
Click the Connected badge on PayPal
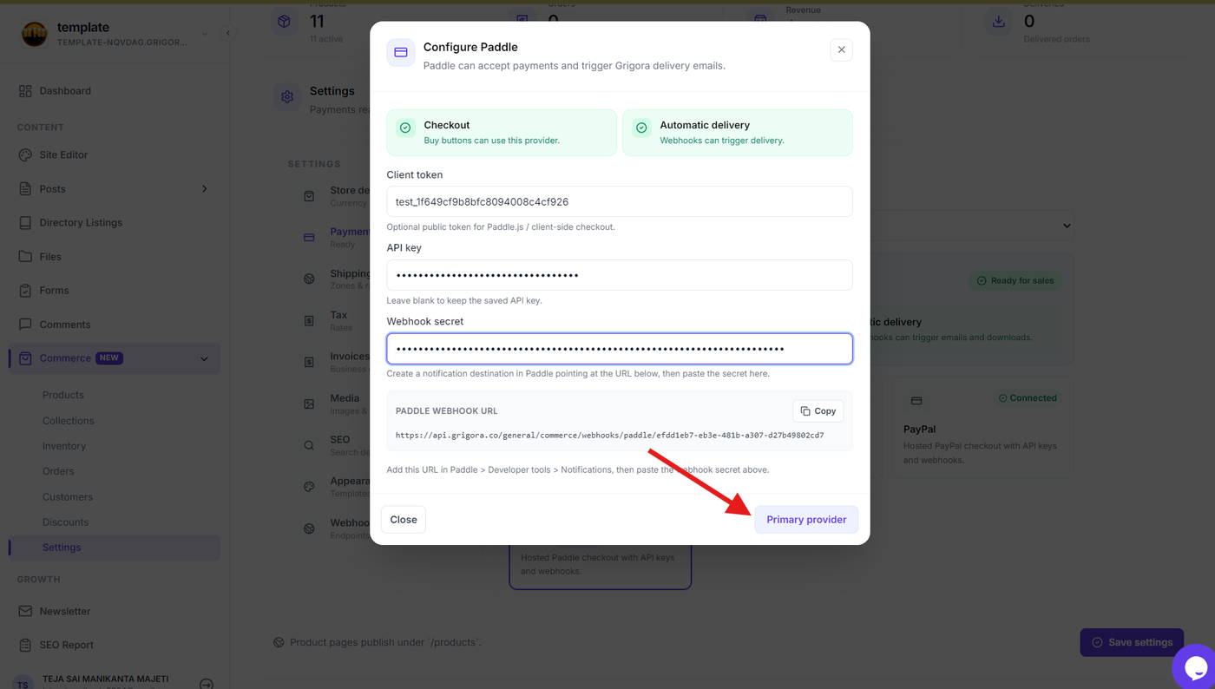tap(1028, 398)
